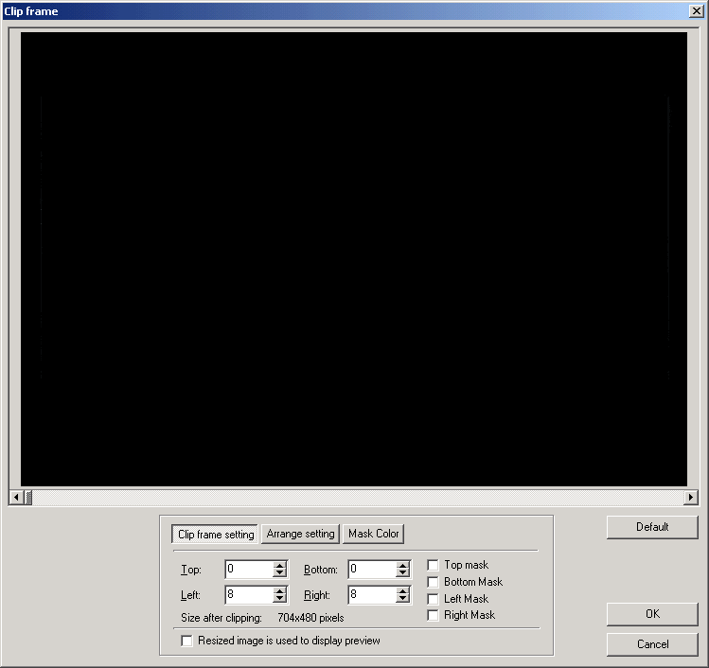Image resolution: width=709 pixels, height=668 pixels.
Task: Click the Top value input field
Action: tap(249, 569)
